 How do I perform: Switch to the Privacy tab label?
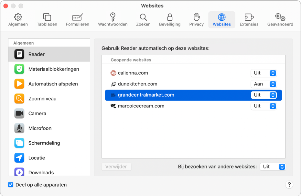pos(196,24)
